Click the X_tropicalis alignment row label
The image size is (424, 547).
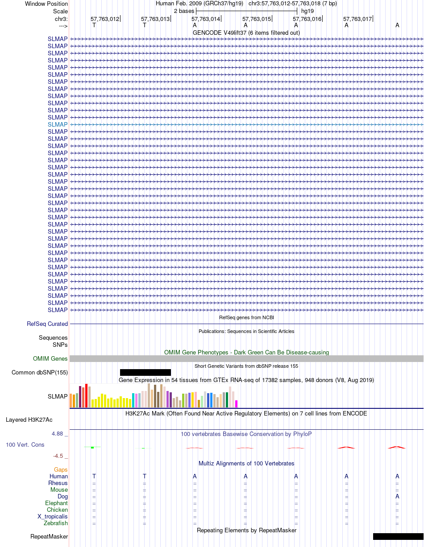tap(53, 516)
